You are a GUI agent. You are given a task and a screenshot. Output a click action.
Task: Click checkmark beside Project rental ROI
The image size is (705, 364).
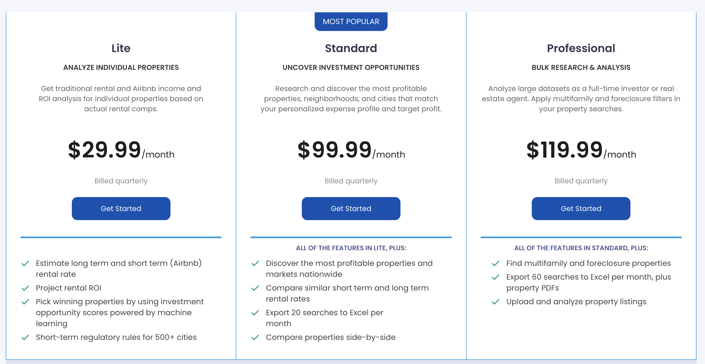[25, 288]
